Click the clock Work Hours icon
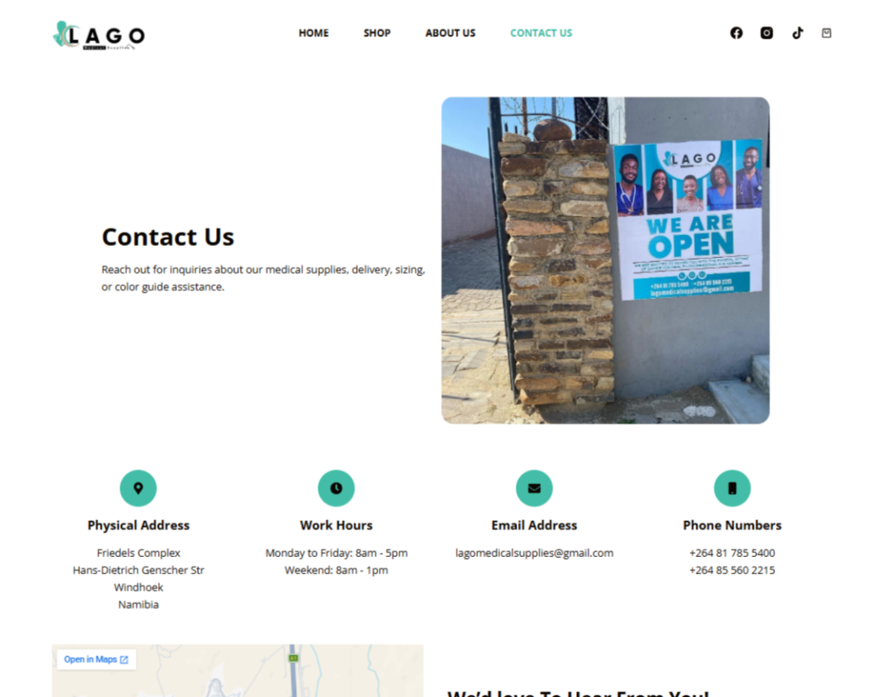The height and width of the screenshot is (697, 874). pos(336,489)
